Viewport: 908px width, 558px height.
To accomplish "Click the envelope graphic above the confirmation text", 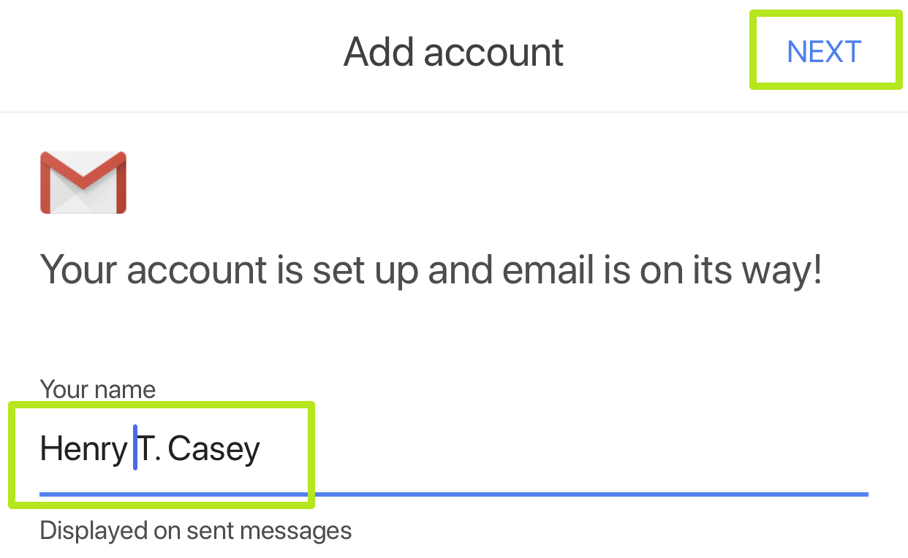I will click(x=83, y=182).
